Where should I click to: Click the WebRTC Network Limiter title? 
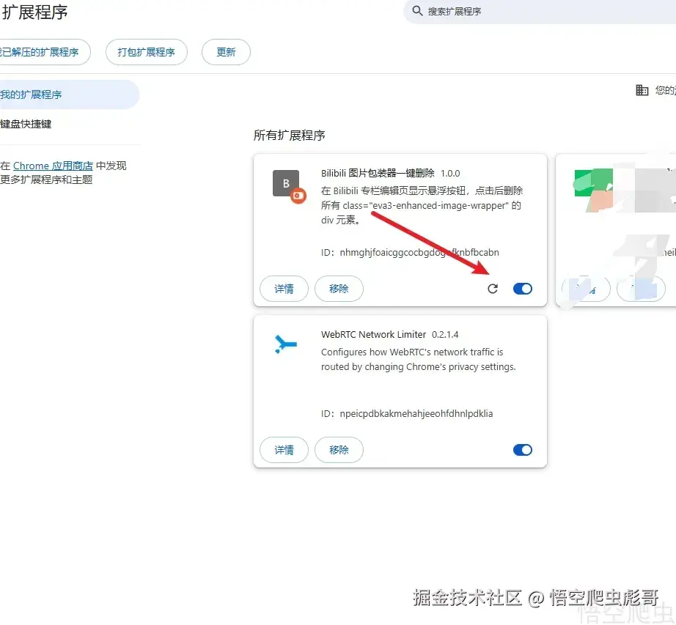(x=373, y=335)
